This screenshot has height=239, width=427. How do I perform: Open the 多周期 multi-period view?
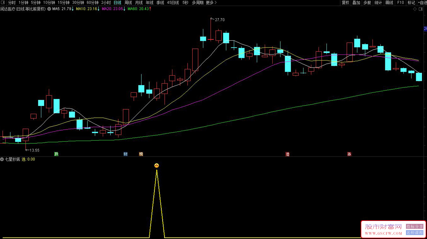click(198, 3)
